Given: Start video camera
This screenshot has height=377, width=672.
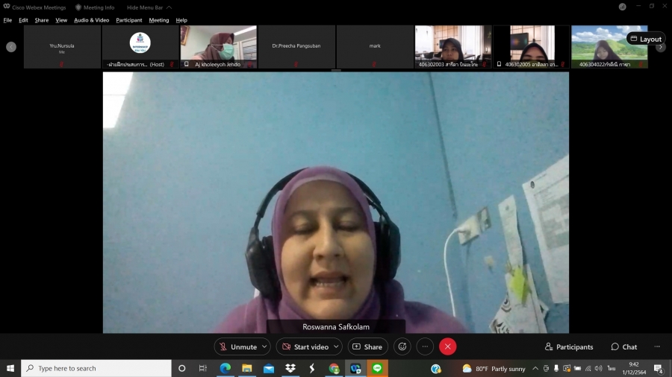Looking at the screenshot, I should click(x=305, y=346).
